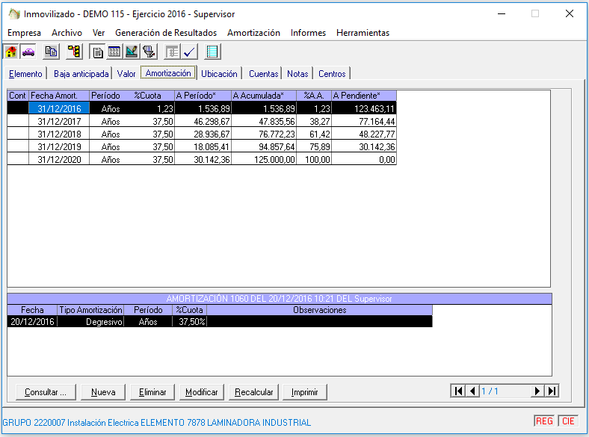Click the calendar grid toolbar icon
589x437 pixels.
(x=114, y=52)
